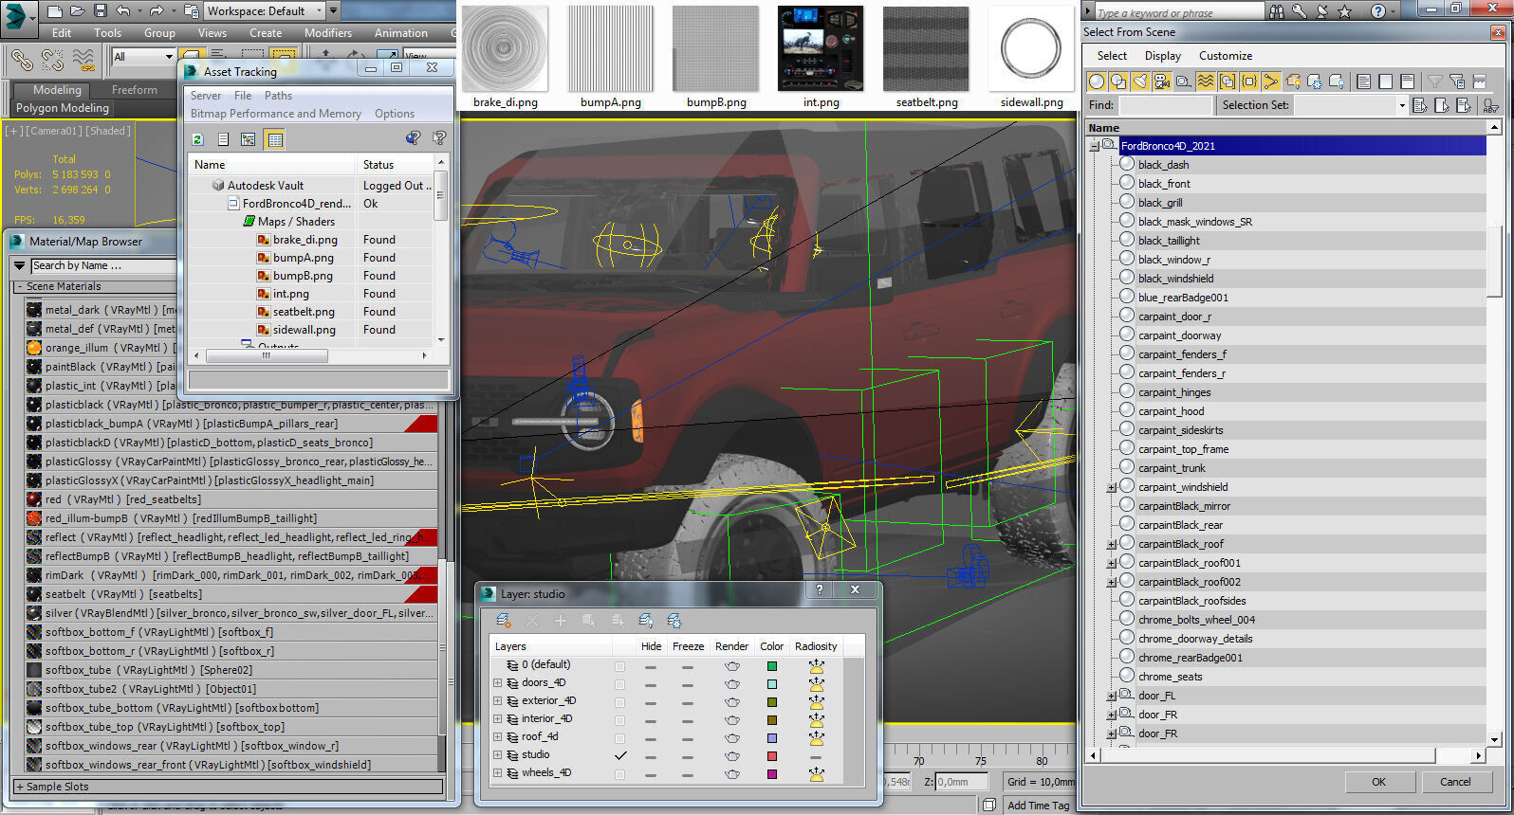Click the Refresh icon in Asset Tracking

(x=197, y=139)
